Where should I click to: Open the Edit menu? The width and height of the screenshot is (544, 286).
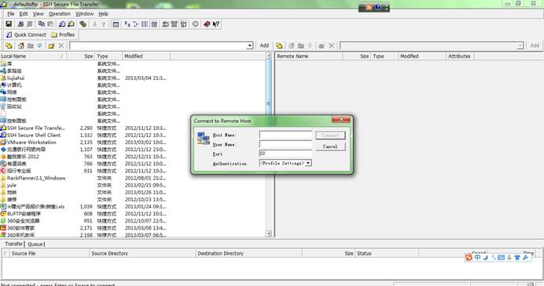point(24,14)
